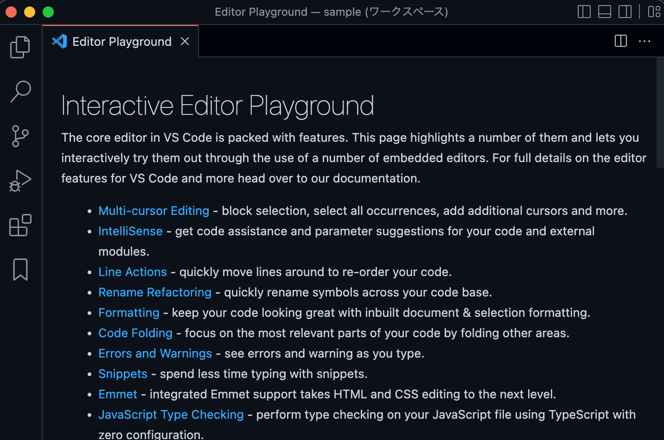This screenshot has width=664, height=440.
Task: Open the JavaScript Type Checking link
Action: click(x=171, y=415)
